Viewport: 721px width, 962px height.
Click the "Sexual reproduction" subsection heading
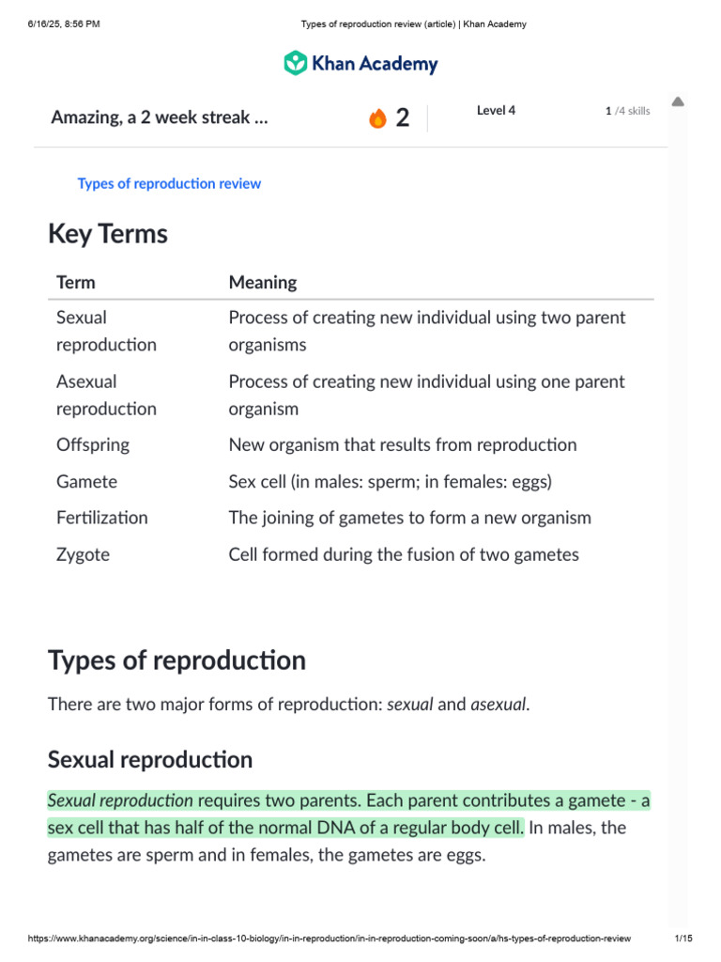coord(150,759)
